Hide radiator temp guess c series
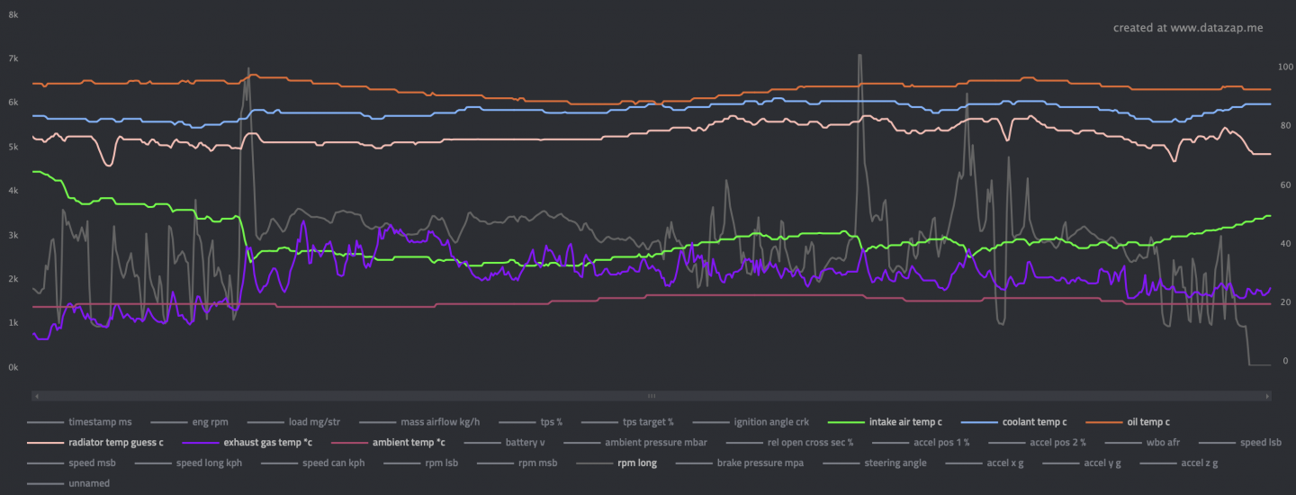 coord(95,442)
